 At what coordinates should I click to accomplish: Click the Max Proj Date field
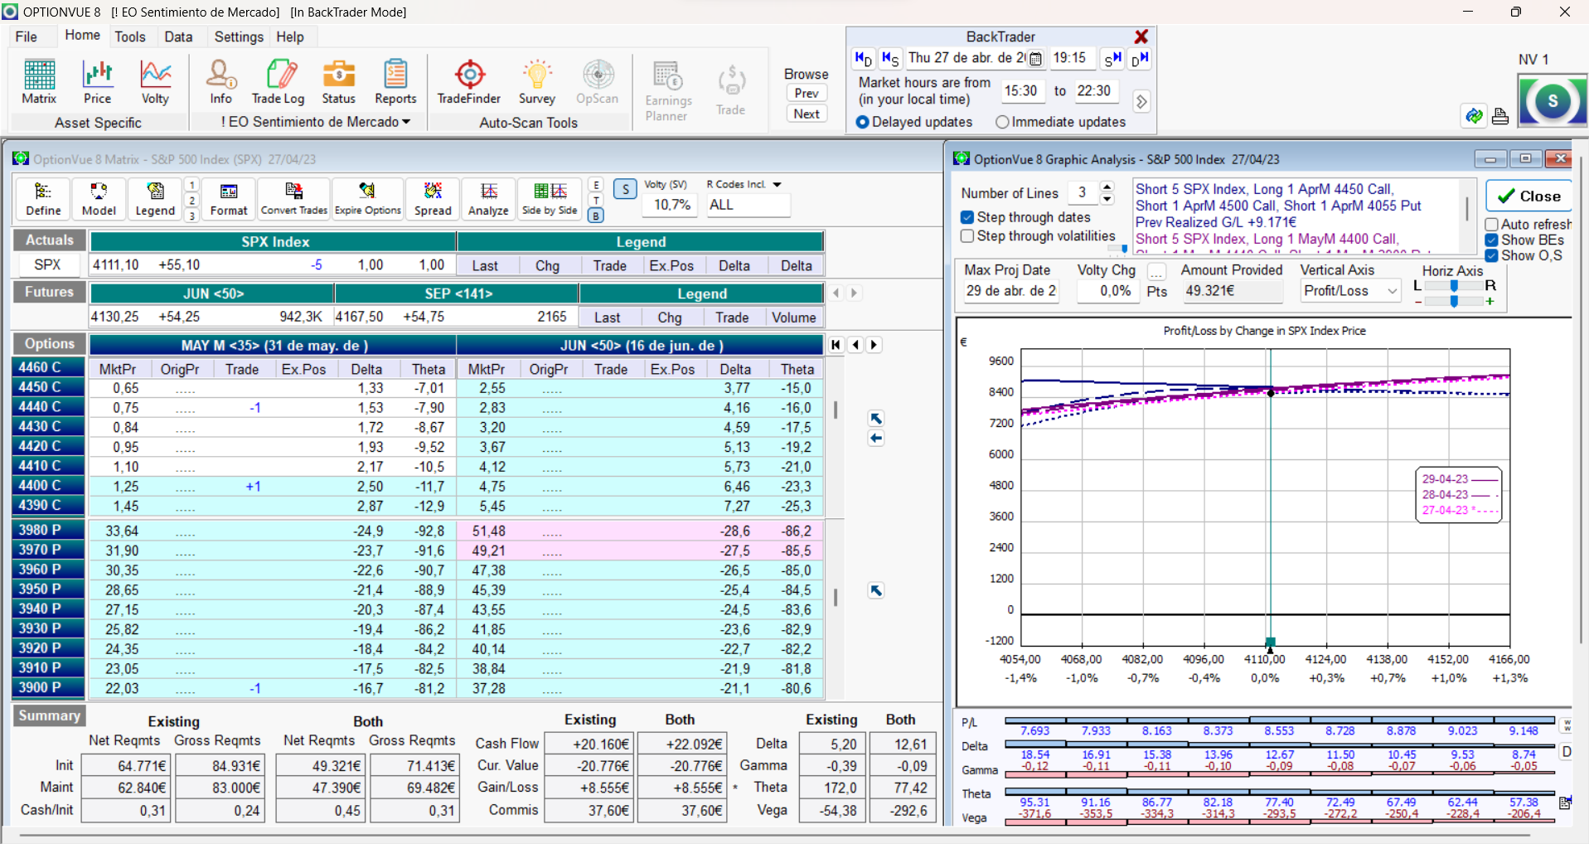tap(1010, 291)
